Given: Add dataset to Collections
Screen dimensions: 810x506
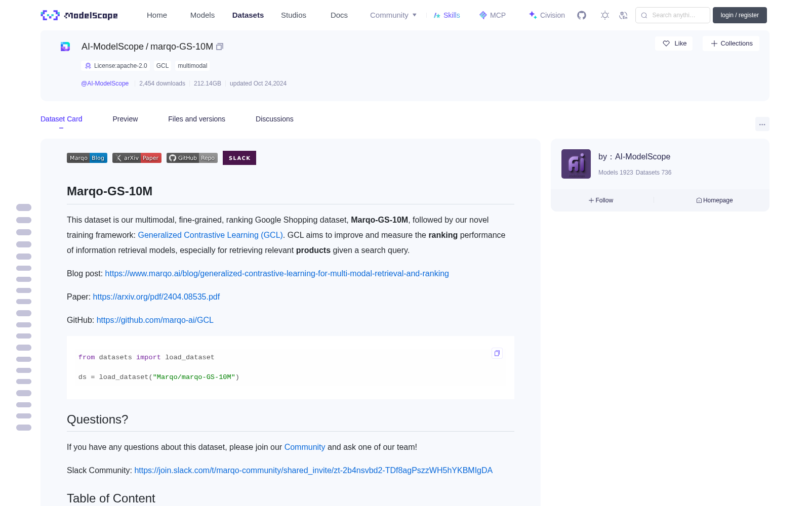Looking at the screenshot, I should point(731,44).
